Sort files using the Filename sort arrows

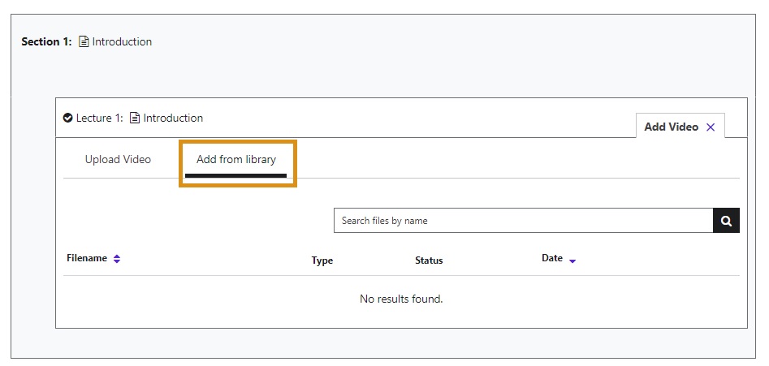tap(117, 259)
